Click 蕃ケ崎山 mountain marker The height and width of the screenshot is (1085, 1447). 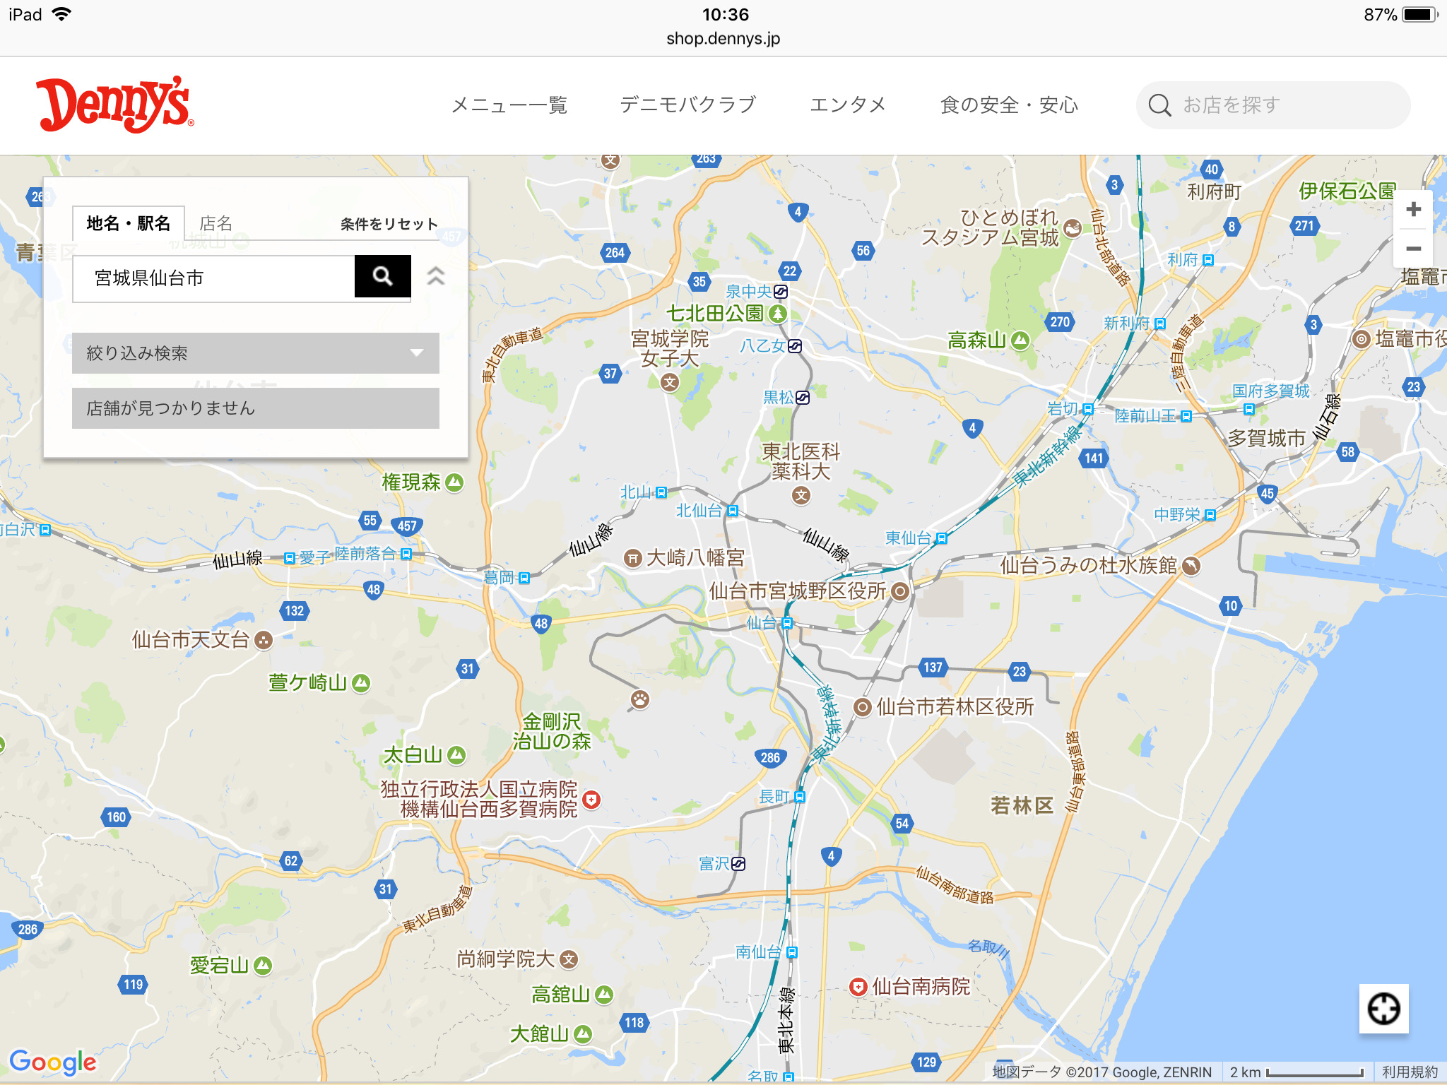(361, 683)
